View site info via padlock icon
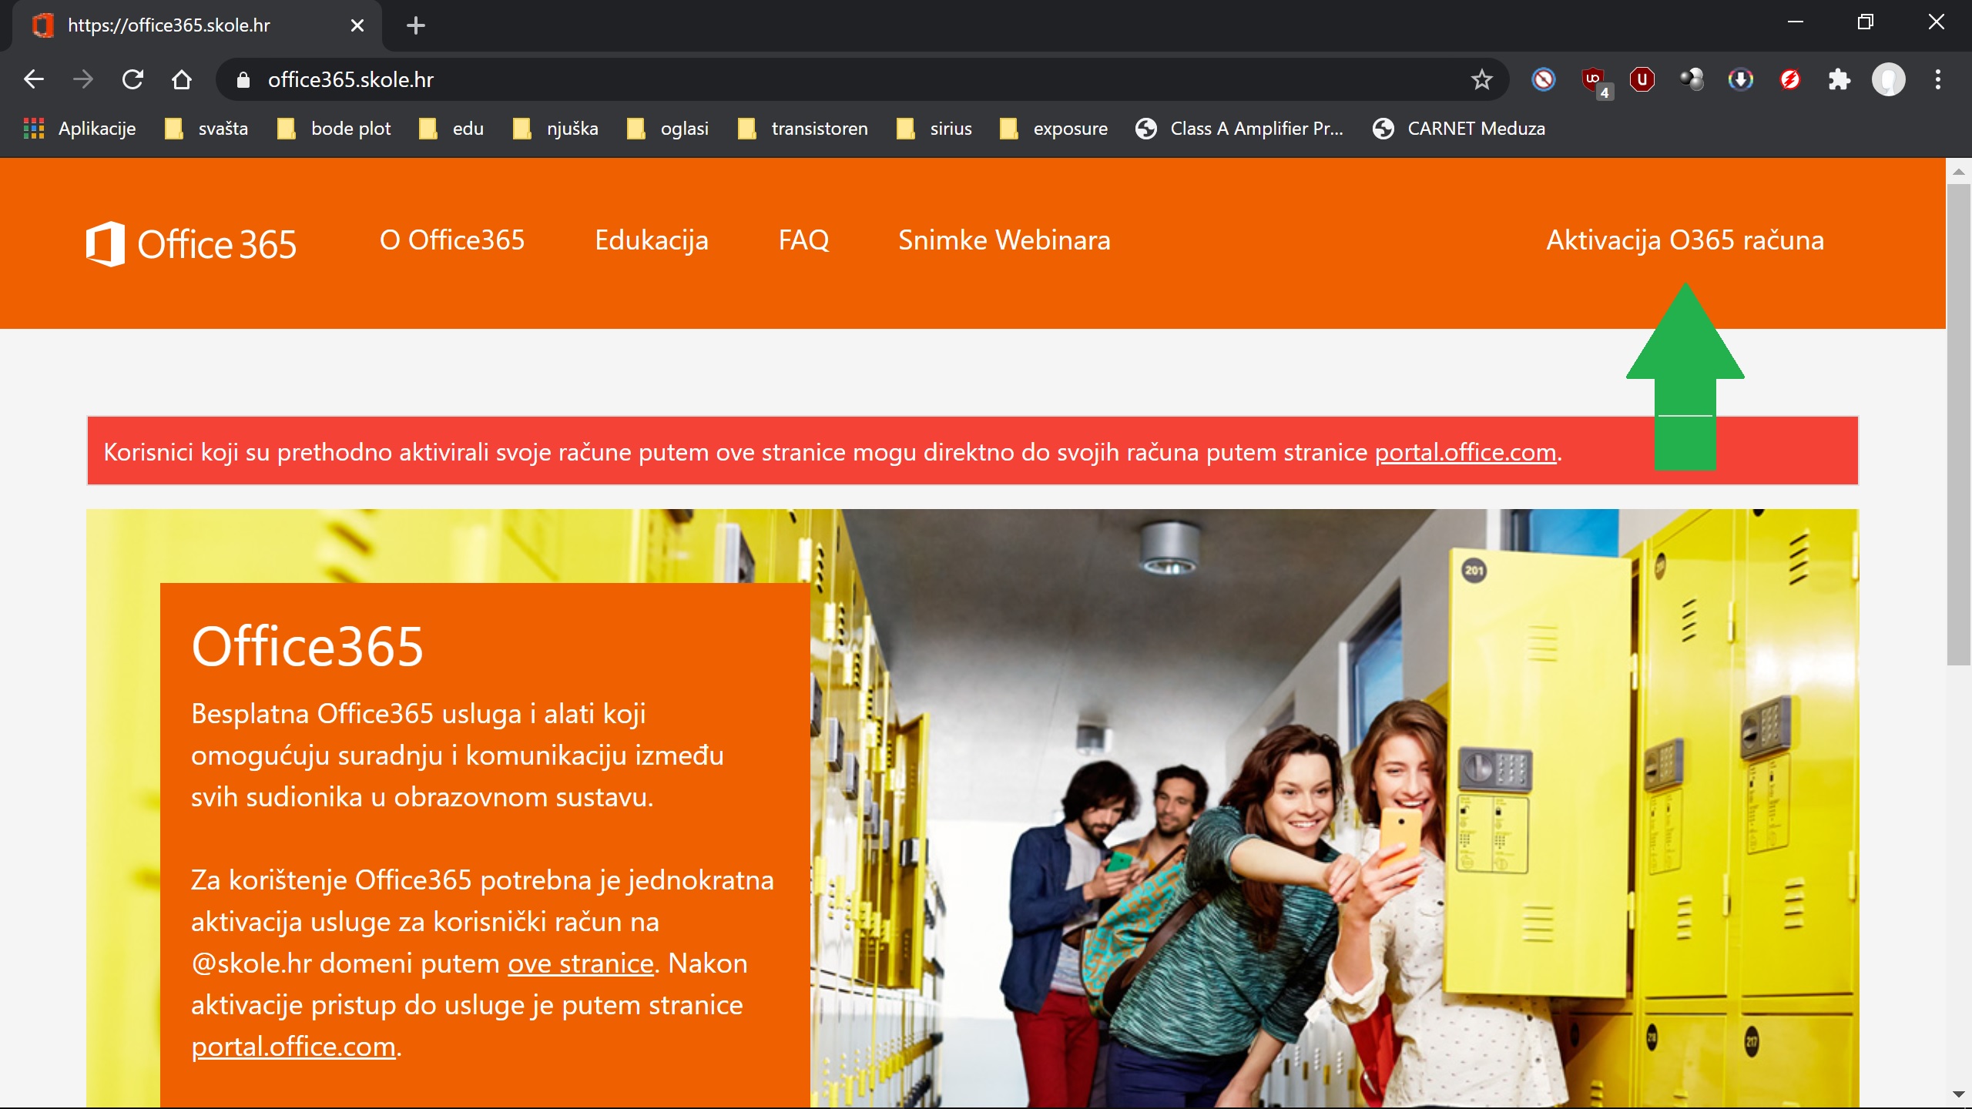Image resolution: width=1972 pixels, height=1109 pixels. point(243,79)
